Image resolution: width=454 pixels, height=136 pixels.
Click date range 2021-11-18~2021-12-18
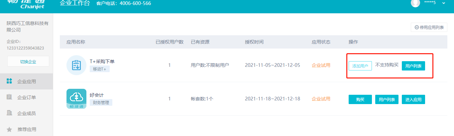click(x=273, y=99)
